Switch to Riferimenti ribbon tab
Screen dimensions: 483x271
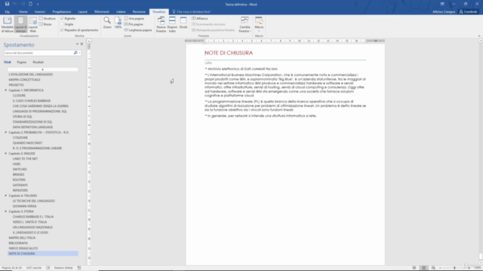102,12
